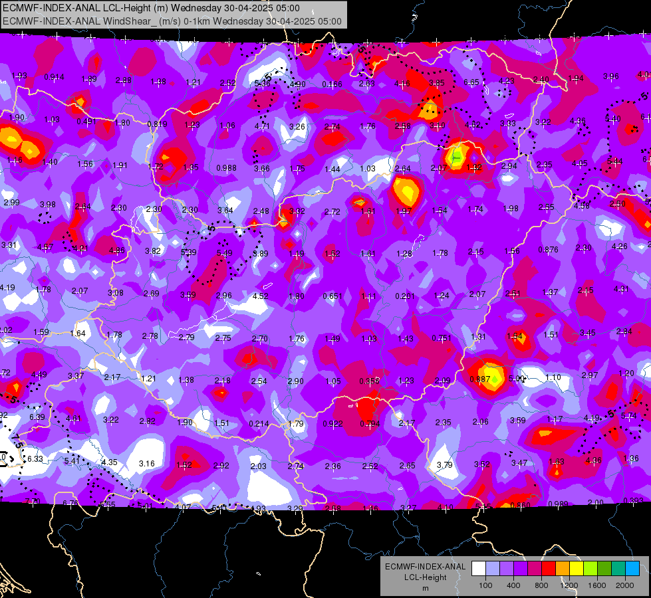Click the wind shear value 6.33
Screen dimensions: 651x598
[x=35, y=459]
